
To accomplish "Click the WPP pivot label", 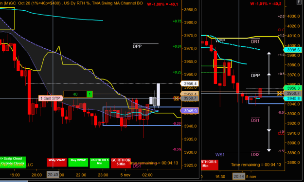I will pos(220,40).
